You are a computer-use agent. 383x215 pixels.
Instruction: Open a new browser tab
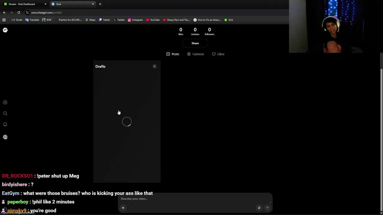100,4
